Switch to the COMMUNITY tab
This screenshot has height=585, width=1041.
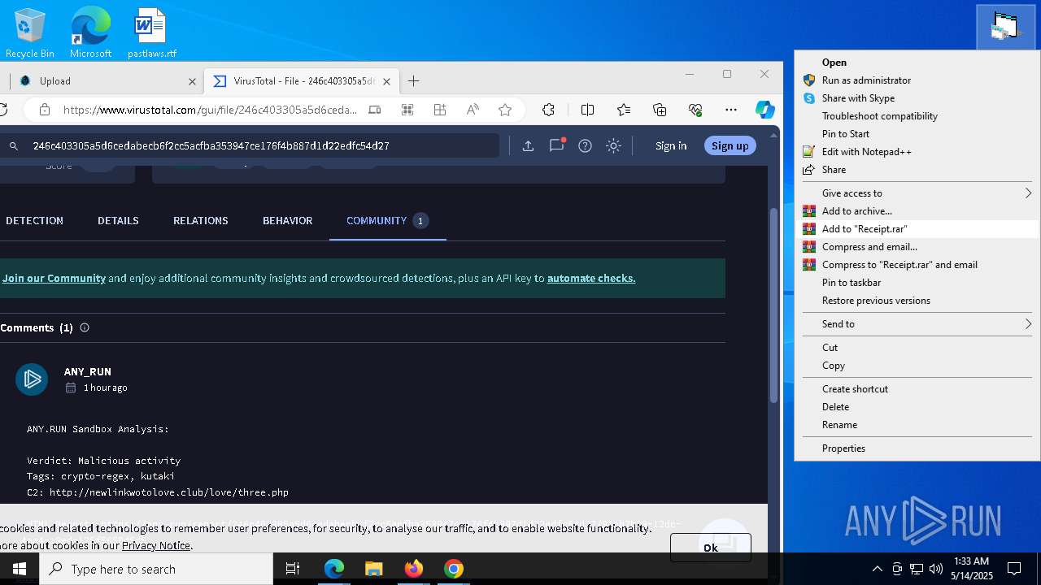387,220
